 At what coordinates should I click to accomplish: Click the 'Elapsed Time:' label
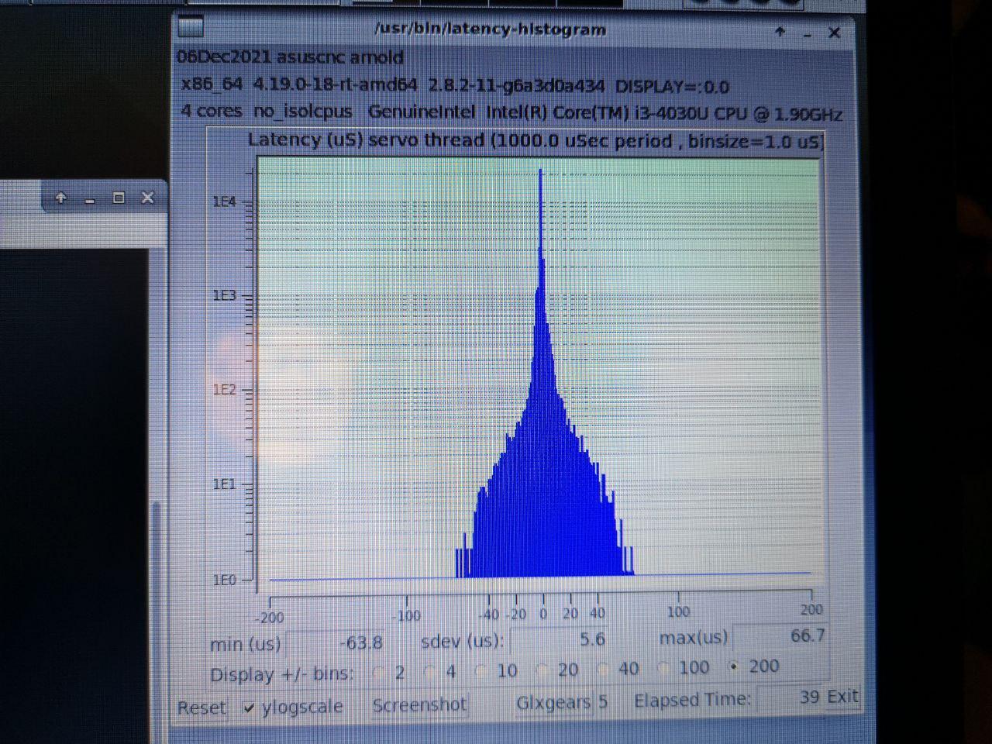(692, 700)
